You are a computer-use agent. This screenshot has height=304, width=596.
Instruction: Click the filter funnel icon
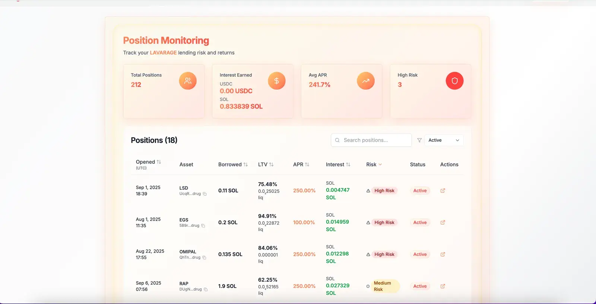coord(419,140)
